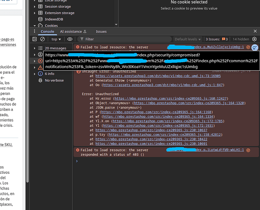Open index-ce209365.js:164:1168 link
The image size is (260, 210).
pyautogui.click(x=156, y=112)
